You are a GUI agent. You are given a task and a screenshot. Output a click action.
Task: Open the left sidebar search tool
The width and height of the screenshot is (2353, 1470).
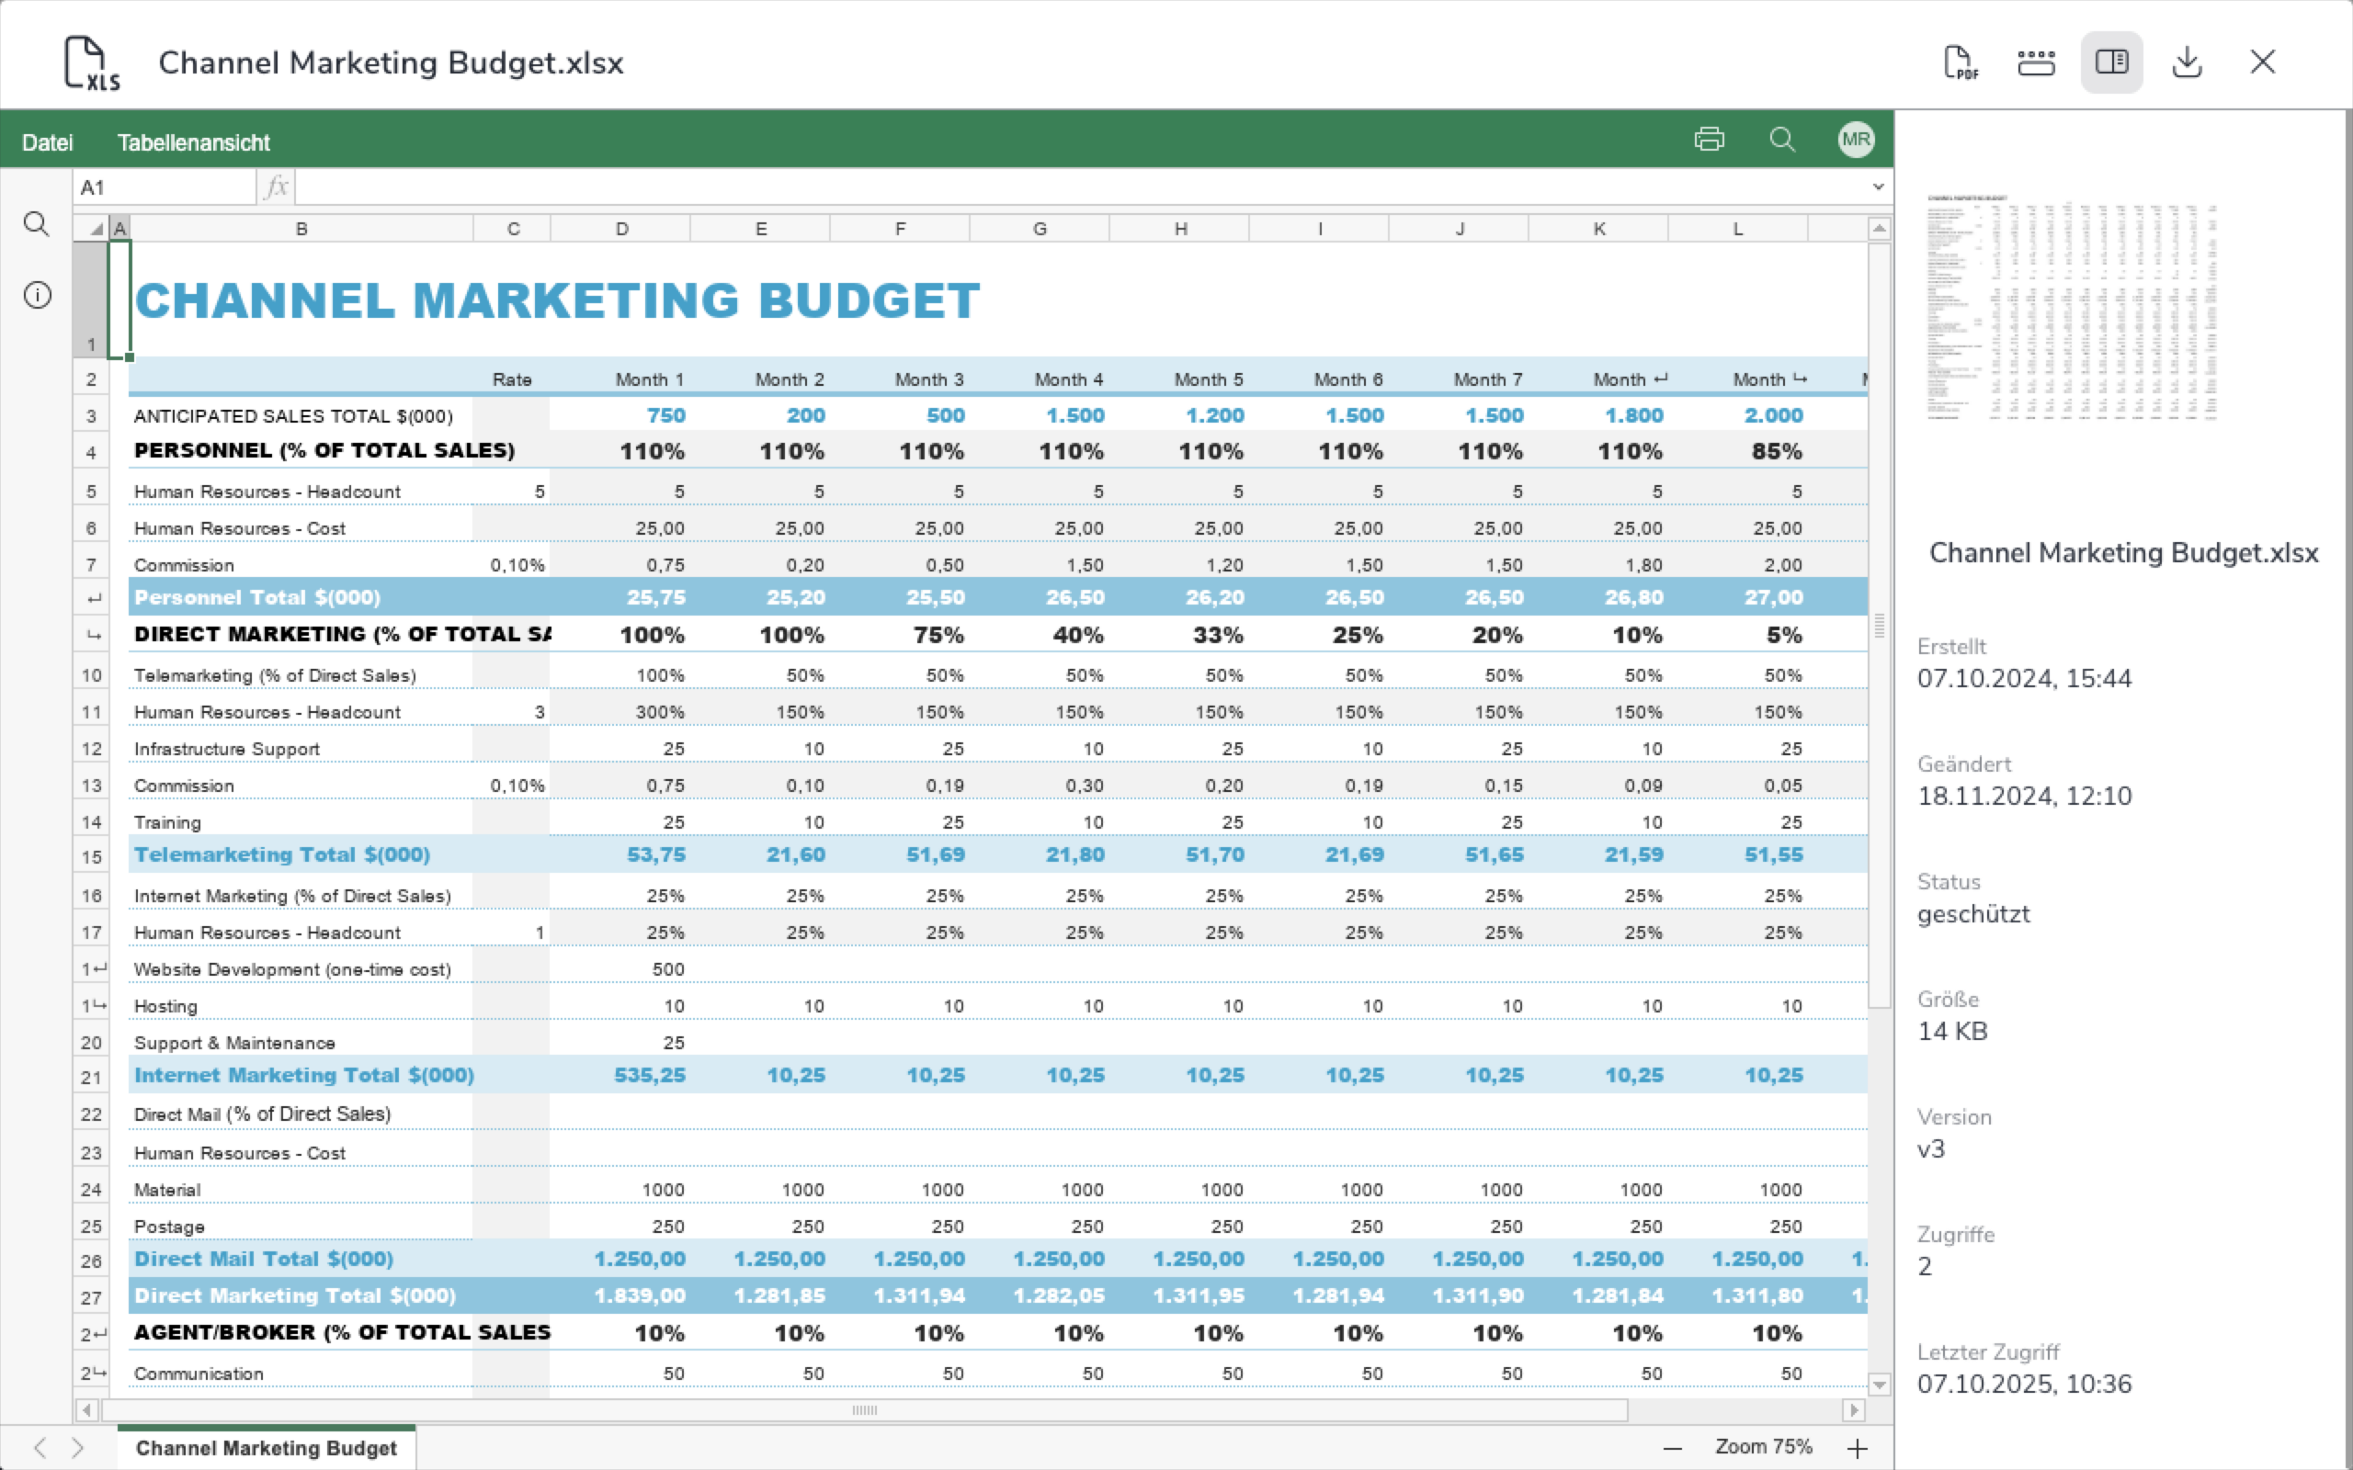36,224
